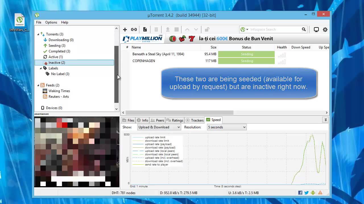Open the Waking Times feed

[59, 91]
